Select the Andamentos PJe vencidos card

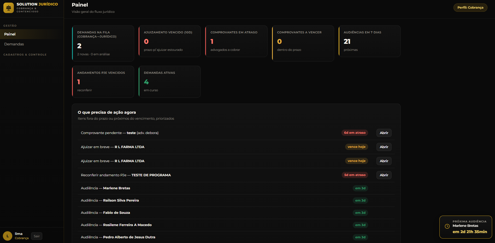click(x=103, y=82)
